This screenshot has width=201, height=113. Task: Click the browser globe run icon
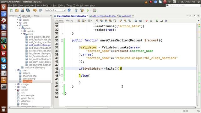69,10
